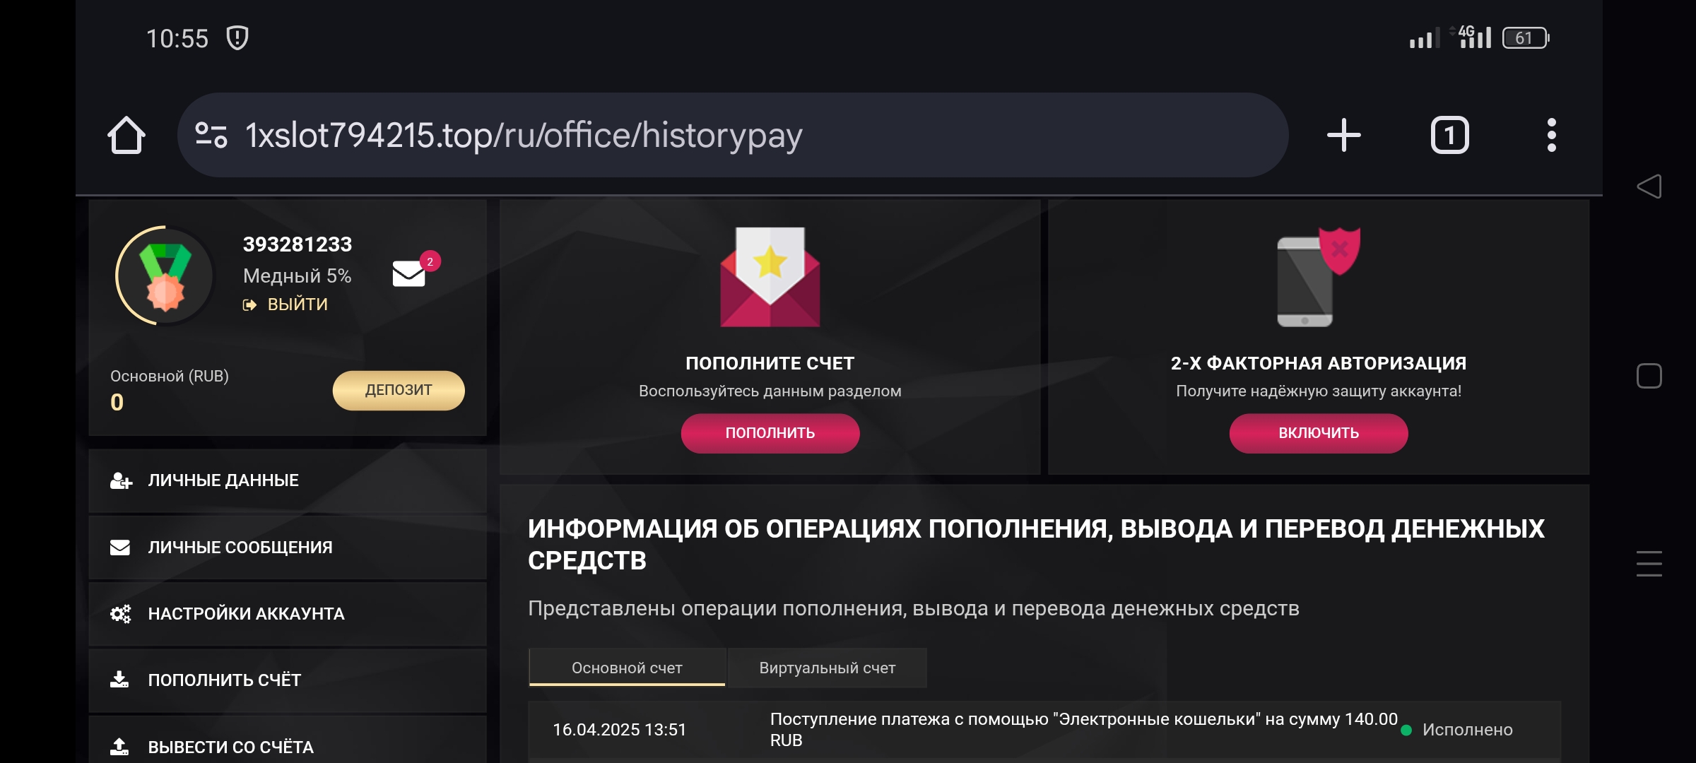Screen dimensions: 1696x763
Task: Click the URL address bar text
Action: point(523,135)
